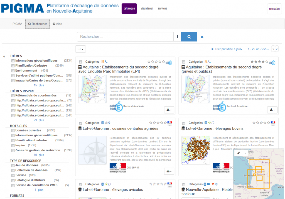Click folder category icon on Nouvelle-Aquitaine card
The image size is (285, 199).
pos(208,184)
